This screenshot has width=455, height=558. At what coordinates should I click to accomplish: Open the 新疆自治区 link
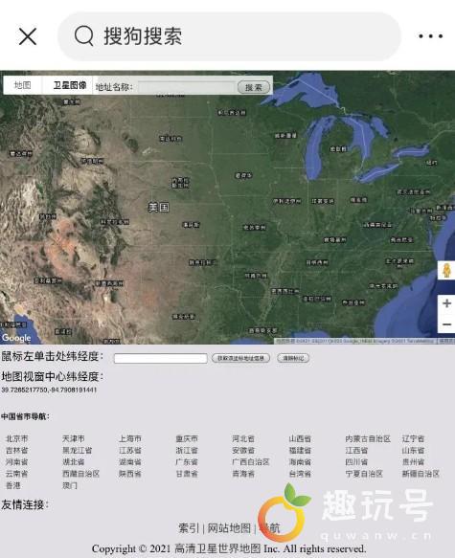[421, 474]
